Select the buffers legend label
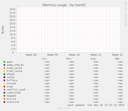 point(12,80)
